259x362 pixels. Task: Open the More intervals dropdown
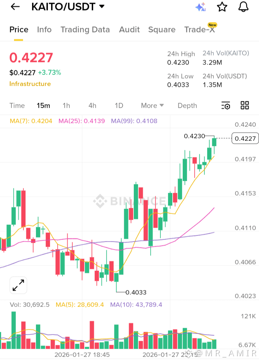pyautogui.click(x=152, y=106)
